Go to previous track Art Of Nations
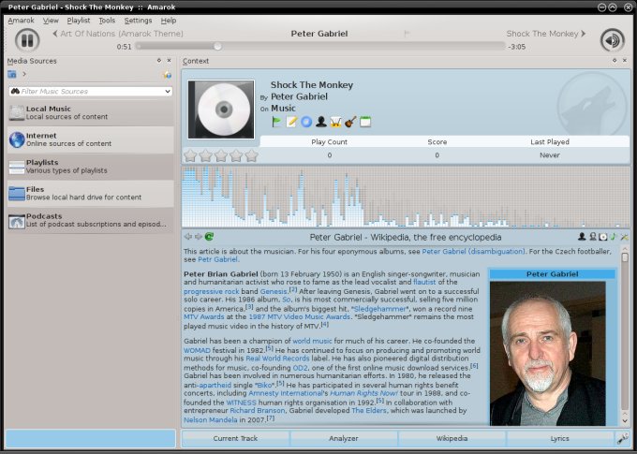The width and height of the screenshot is (637, 454). (x=118, y=34)
